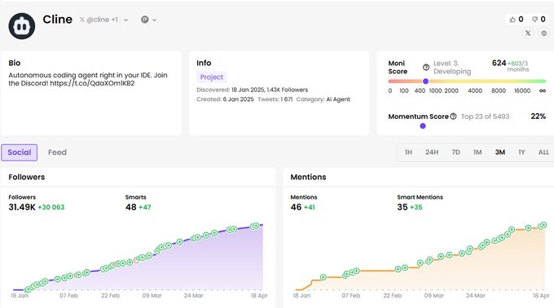554x308 pixels.
Task: Select the 1Y time range
Action: coord(521,152)
